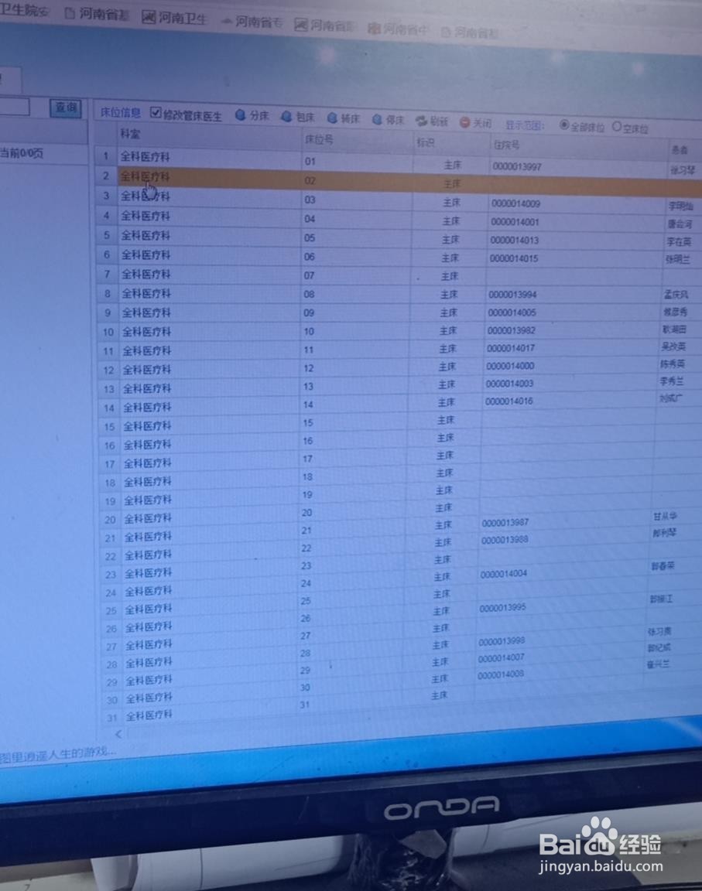This screenshot has height=891, width=702.
Task: Select the row with 住院号 0000014001
Action: [398, 220]
